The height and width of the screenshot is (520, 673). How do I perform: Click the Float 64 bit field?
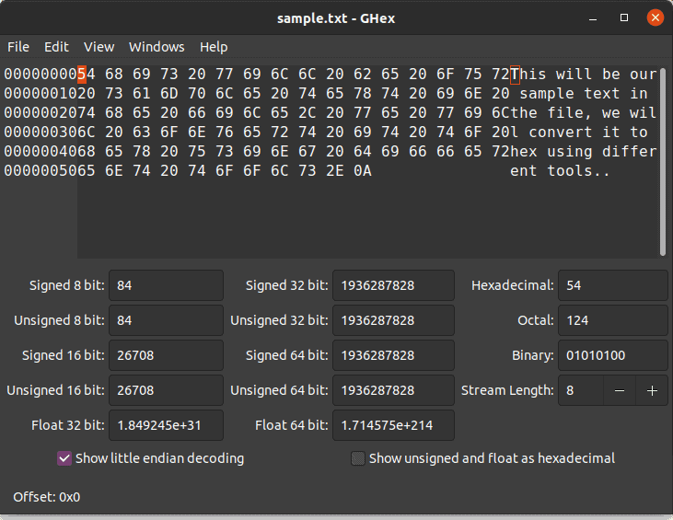pyautogui.click(x=393, y=425)
